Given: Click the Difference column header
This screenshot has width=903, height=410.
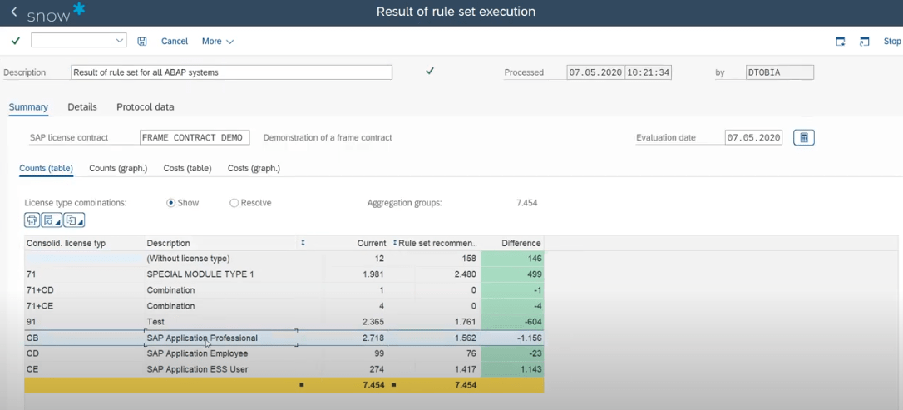Looking at the screenshot, I should [x=512, y=243].
